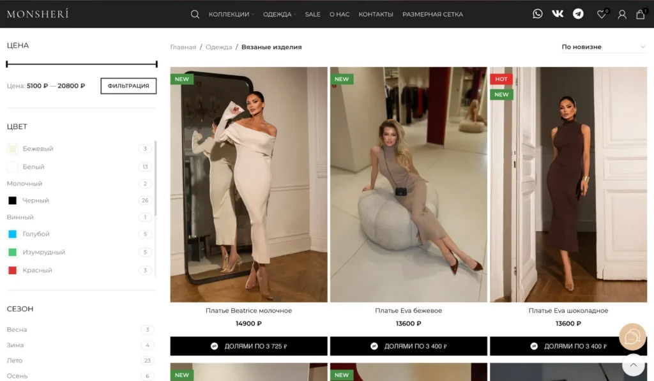Filter by Черный color option

pyautogui.click(x=36, y=200)
